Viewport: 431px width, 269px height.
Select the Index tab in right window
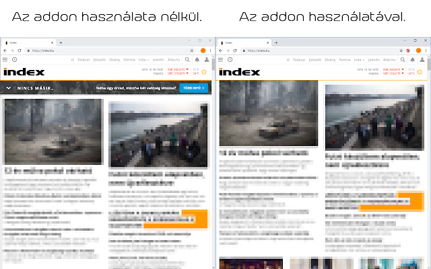244,42
